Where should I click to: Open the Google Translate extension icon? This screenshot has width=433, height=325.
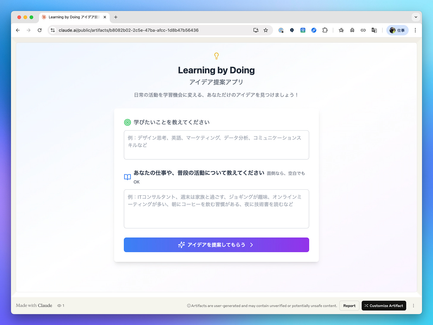point(374,30)
